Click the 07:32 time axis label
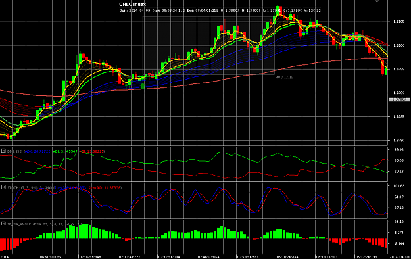 pyautogui.click(x=169, y=257)
